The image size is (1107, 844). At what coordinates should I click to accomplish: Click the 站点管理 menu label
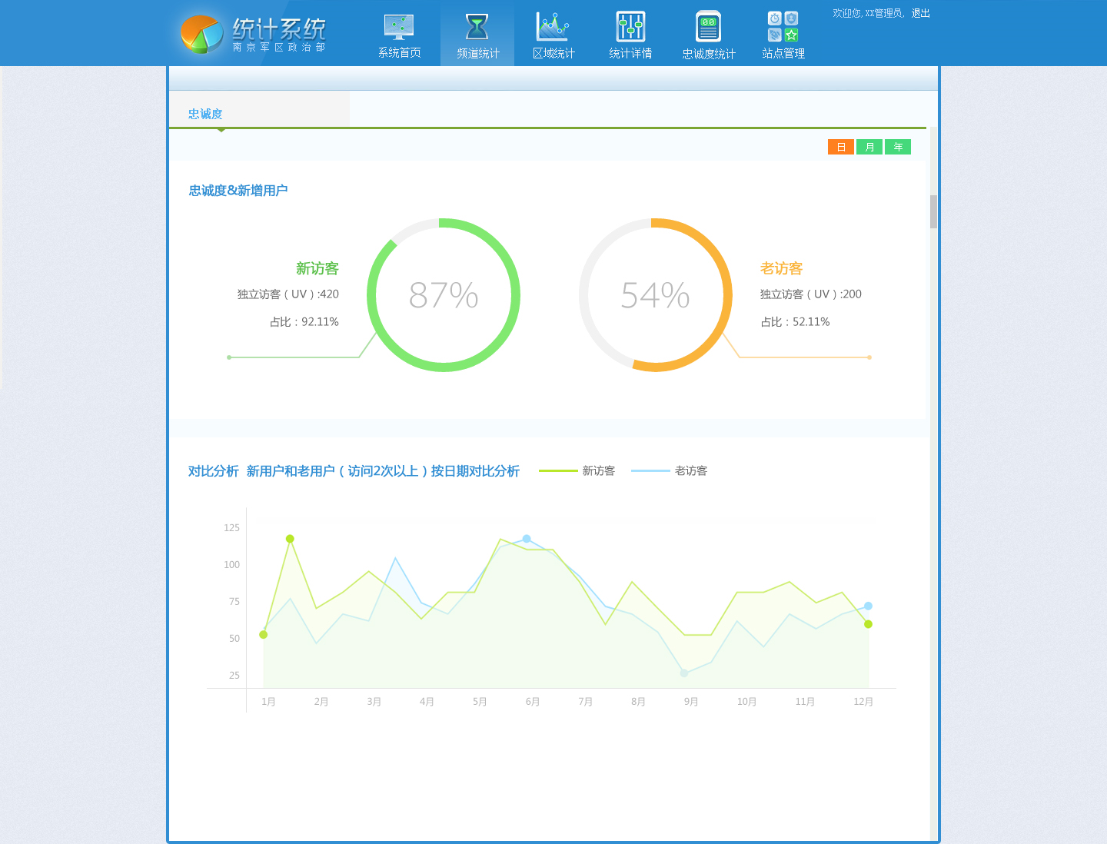(783, 53)
